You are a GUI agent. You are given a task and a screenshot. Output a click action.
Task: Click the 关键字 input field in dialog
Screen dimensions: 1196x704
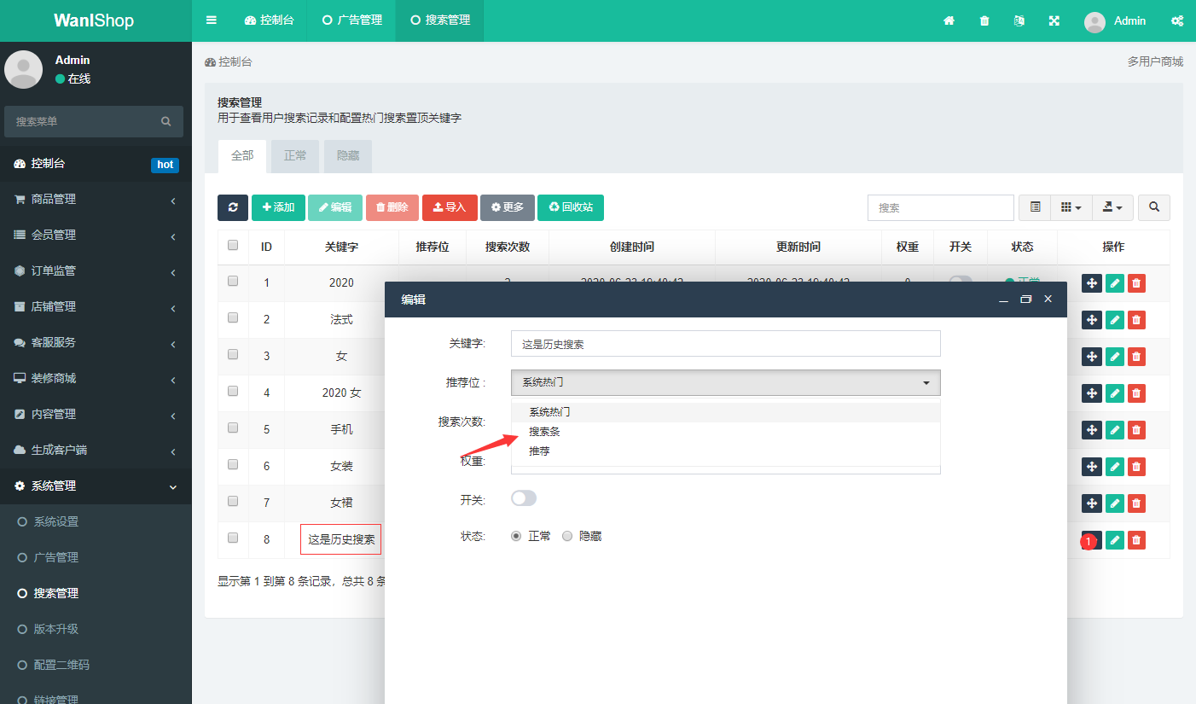pyautogui.click(x=725, y=344)
